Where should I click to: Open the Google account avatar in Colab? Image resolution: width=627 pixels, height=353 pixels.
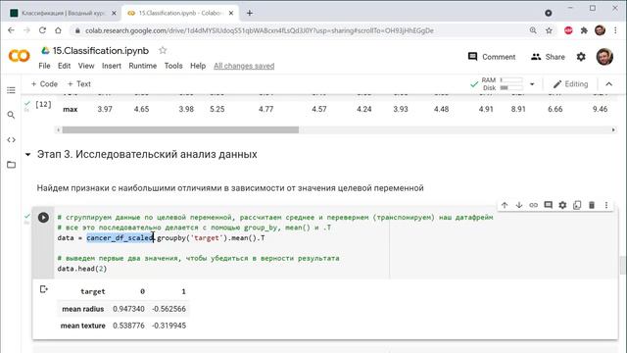tap(604, 57)
